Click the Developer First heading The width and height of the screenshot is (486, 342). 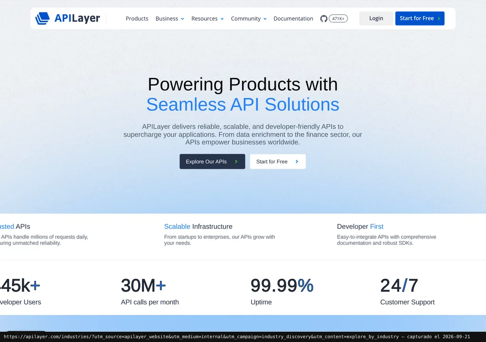[360, 227]
